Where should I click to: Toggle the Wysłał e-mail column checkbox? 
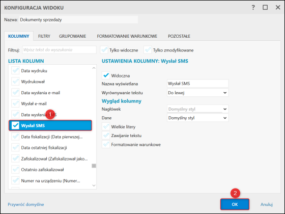coord(15,103)
